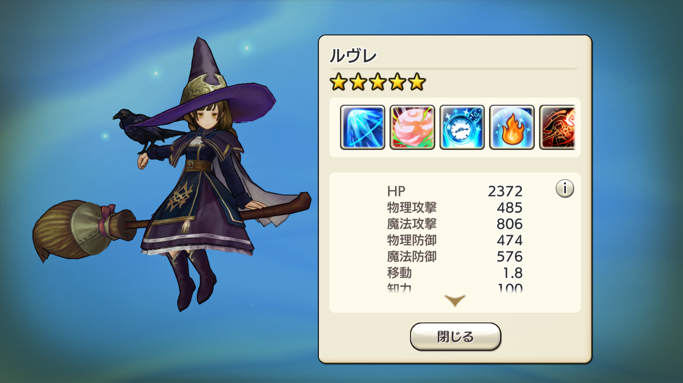
Task: Expand stats list with down arrow
Action: click(x=455, y=300)
